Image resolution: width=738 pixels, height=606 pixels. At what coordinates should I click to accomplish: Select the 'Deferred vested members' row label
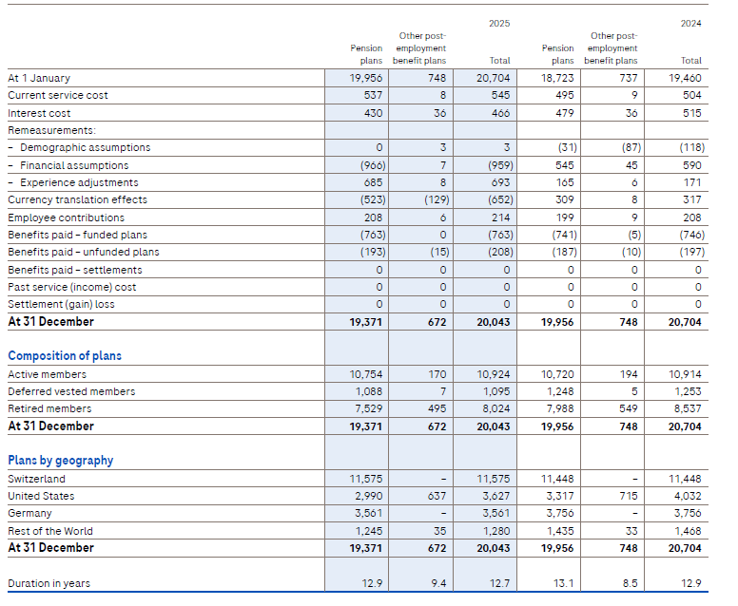(x=71, y=391)
